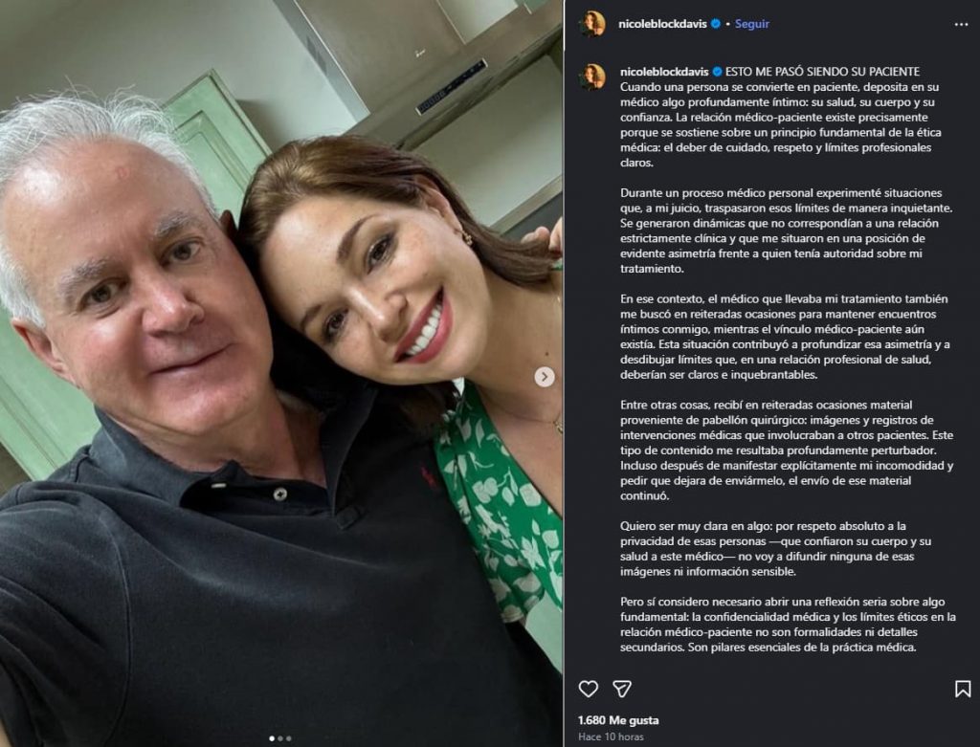Click the nicoleblockdavis username in the header
This screenshot has width=980, height=747.
click(x=662, y=24)
